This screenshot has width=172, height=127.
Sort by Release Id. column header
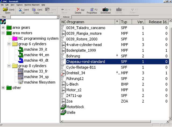157,22
